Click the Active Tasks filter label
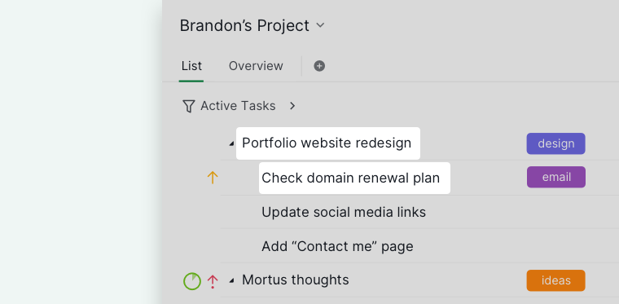The height and width of the screenshot is (304, 619). pos(238,106)
